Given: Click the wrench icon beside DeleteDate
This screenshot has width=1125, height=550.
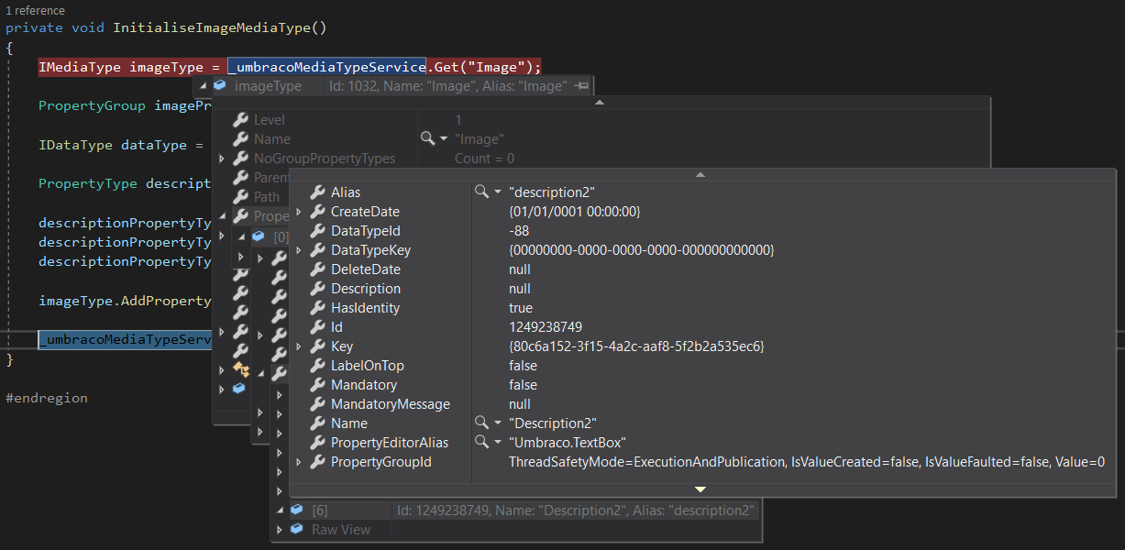Looking at the screenshot, I should [x=317, y=269].
